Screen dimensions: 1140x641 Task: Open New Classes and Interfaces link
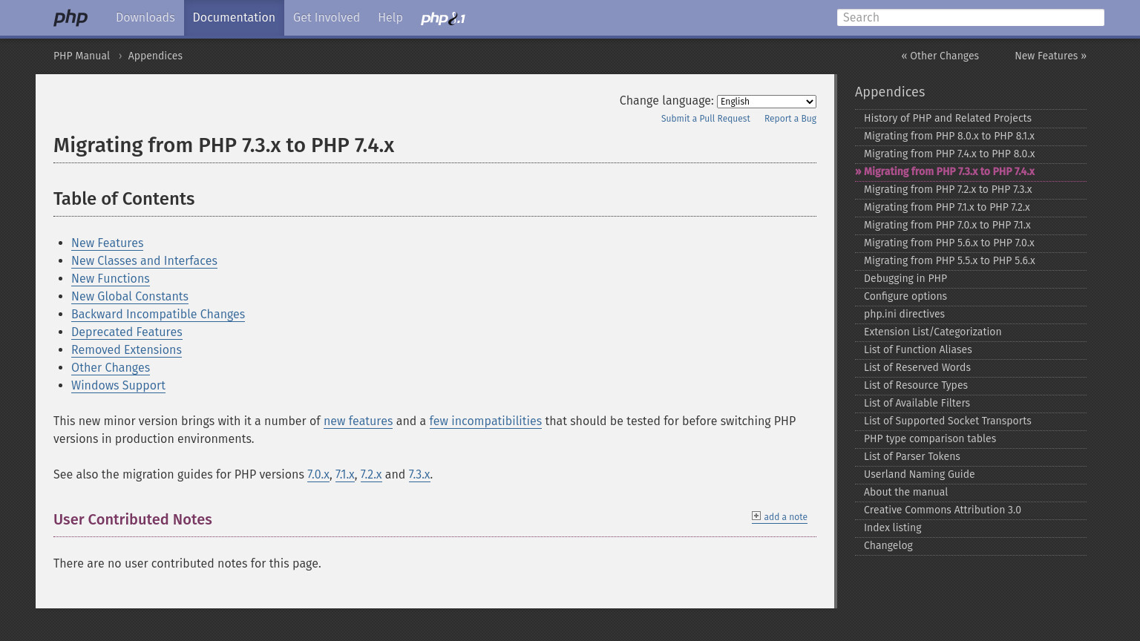pyautogui.click(x=144, y=261)
